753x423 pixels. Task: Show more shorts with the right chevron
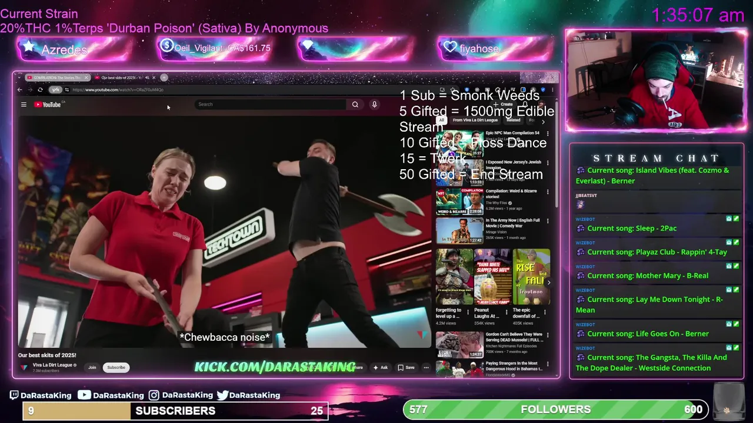pos(548,283)
